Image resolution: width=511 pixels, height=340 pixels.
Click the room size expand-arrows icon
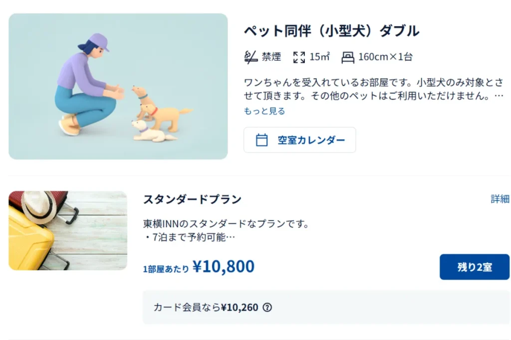[299, 57]
